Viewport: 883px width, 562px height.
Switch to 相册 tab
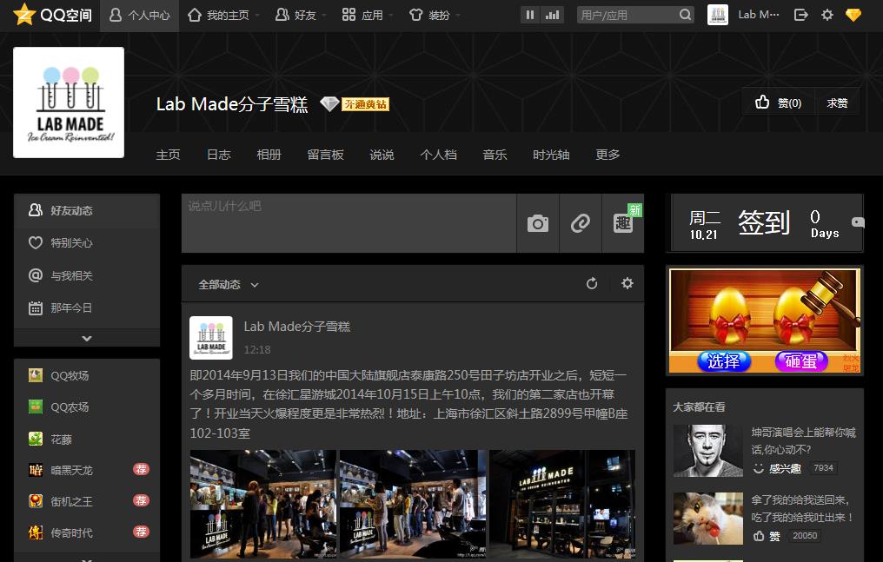coord(269,155)
